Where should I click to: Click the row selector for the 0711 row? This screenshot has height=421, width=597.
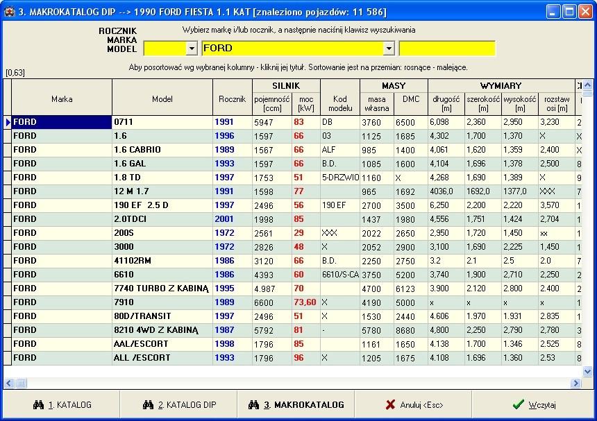coord(8,122)
